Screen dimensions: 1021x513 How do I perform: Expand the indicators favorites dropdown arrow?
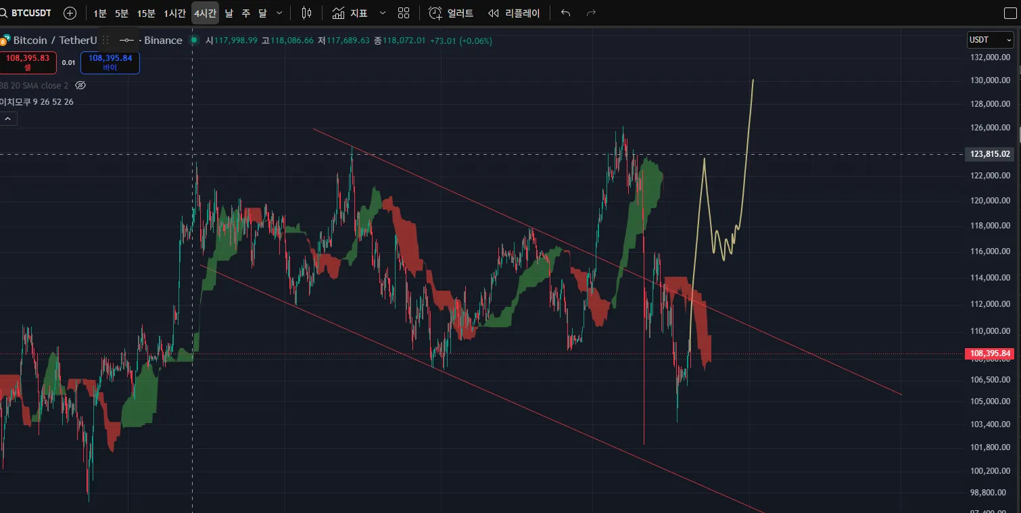tap(383, 13)
